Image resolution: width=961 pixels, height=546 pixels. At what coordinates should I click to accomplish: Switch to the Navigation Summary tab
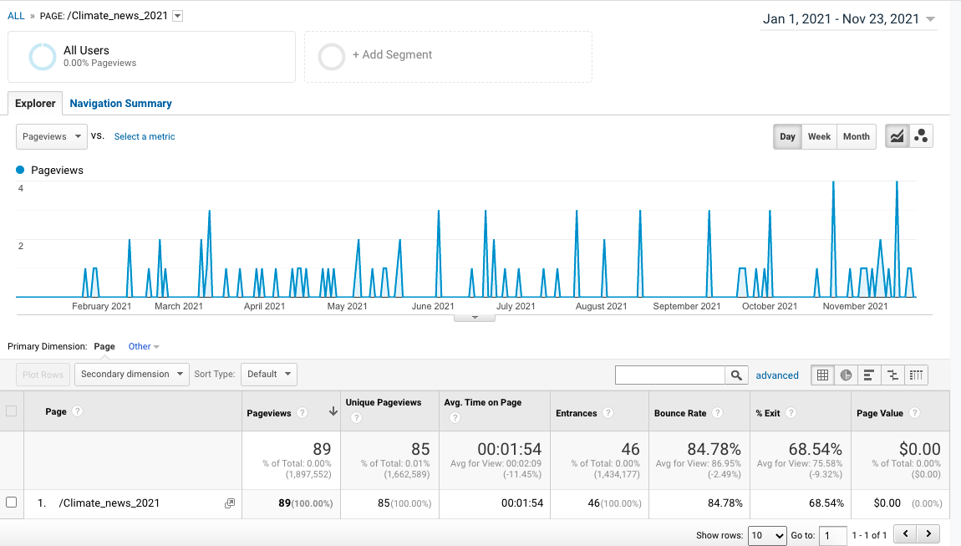[x=120, y=104]
